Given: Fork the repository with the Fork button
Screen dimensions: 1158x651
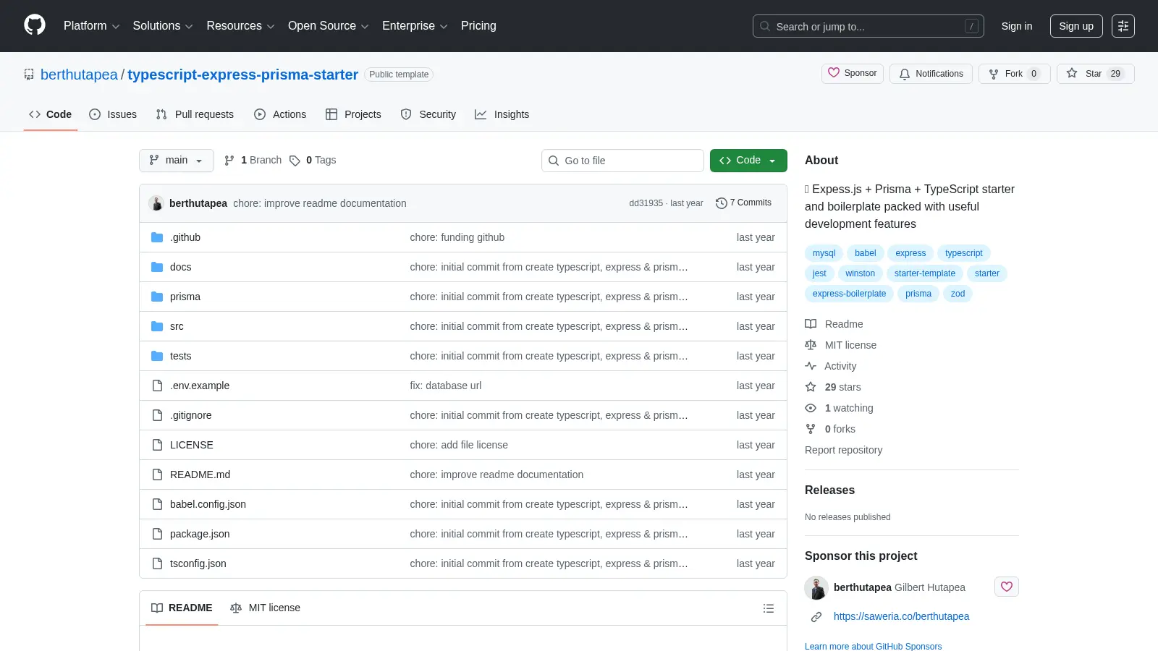Looking at the screenshot, I should [1014, 74].
